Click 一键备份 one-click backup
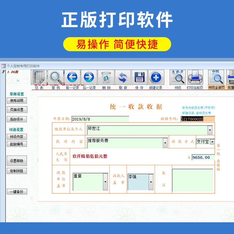This screenshot has height=234, width=234. pyautogui.click(x=17, y=192)
